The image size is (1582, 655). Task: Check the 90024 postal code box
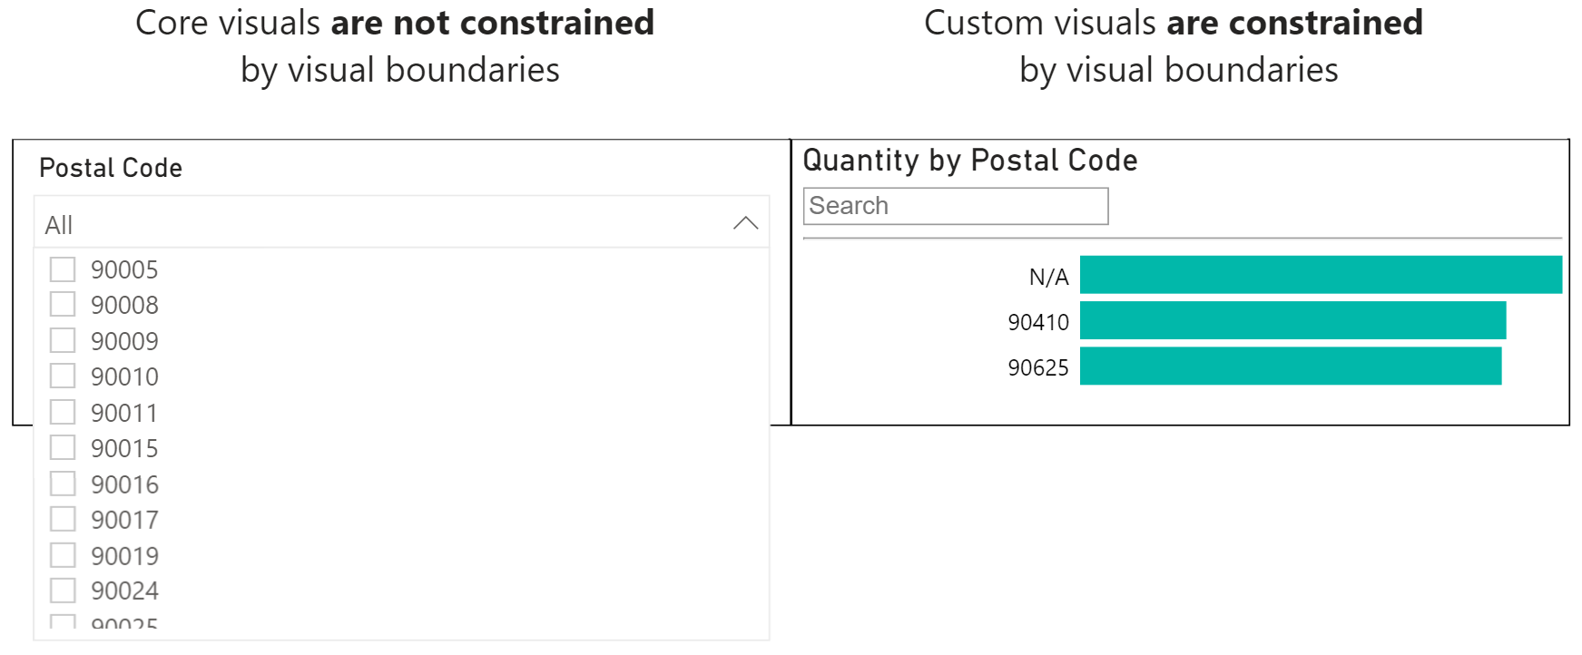point(63,591)
